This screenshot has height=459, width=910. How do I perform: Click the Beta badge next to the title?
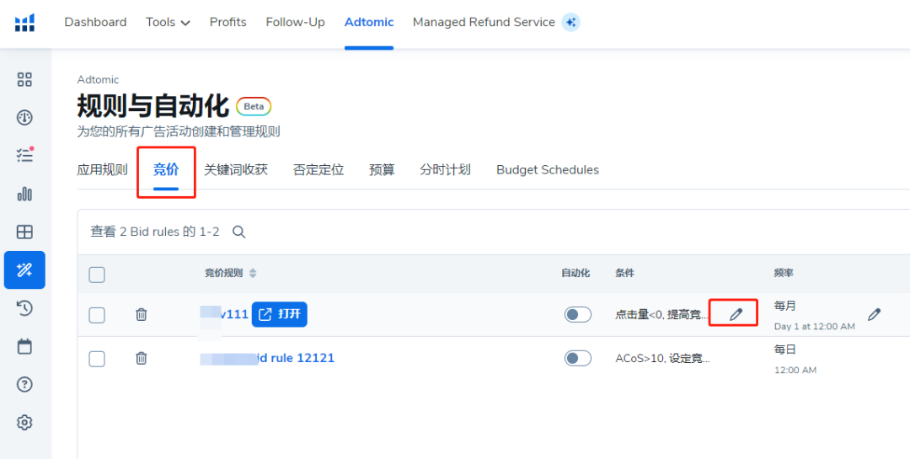click(254, 106)
